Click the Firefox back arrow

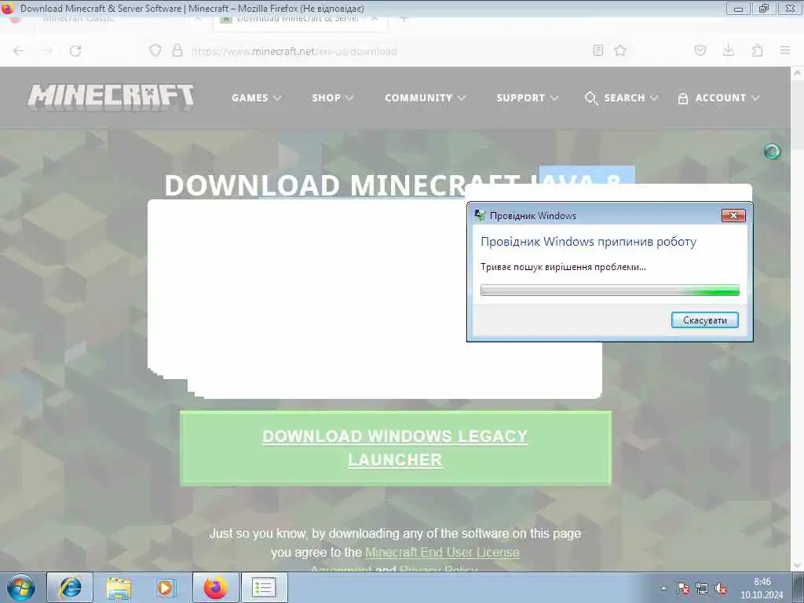(x=19, y=51)
